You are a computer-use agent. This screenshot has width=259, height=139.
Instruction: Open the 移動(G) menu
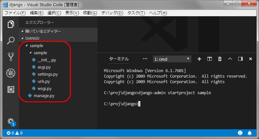(90, 13)
